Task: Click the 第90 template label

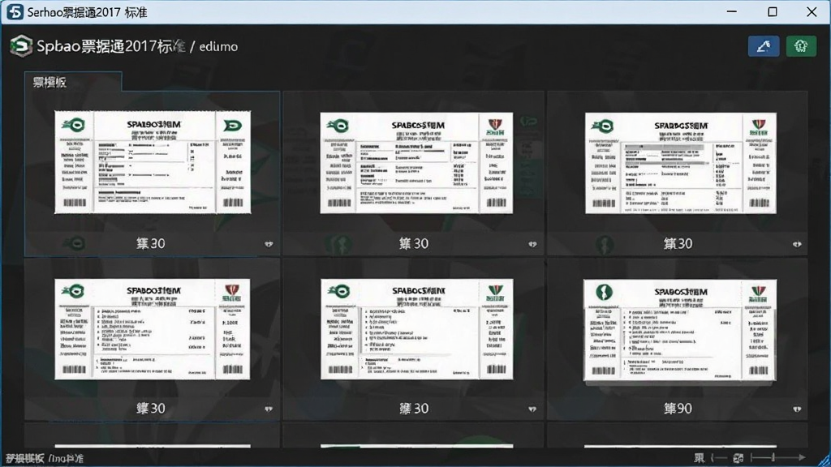Action: click(678, 409)
